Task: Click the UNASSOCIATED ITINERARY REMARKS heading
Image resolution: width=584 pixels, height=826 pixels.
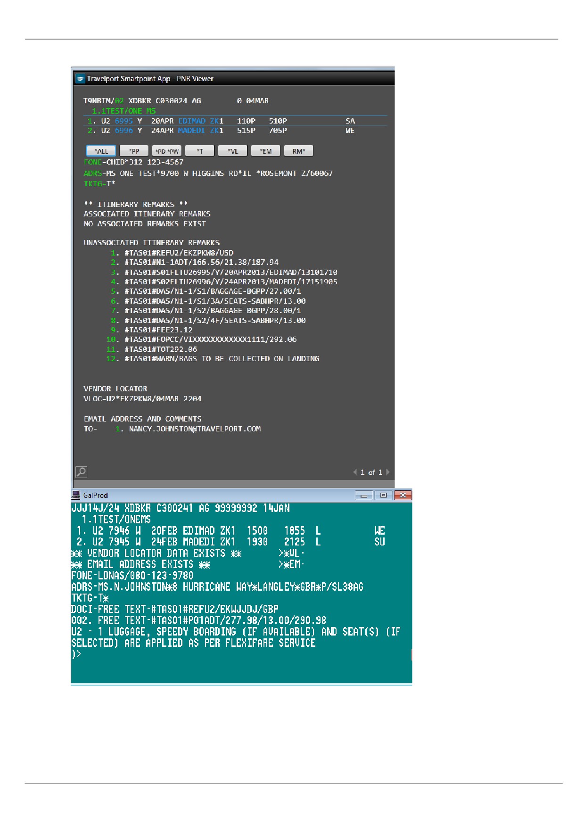Action: tap(152, 243)
